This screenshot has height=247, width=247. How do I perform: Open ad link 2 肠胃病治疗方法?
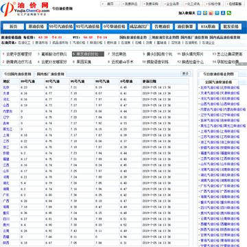(x=19, y=62)
